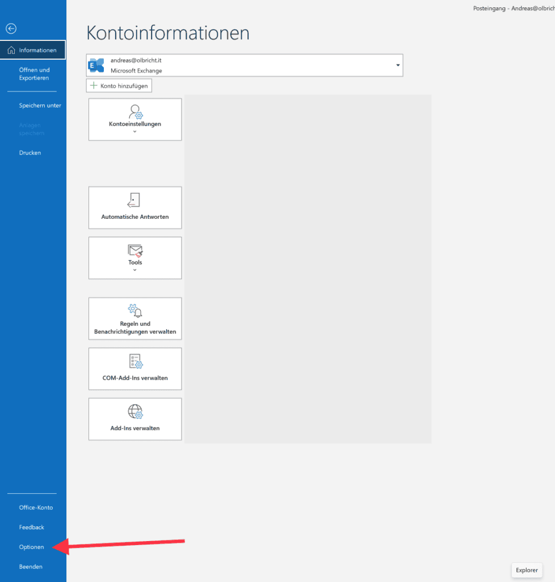Choose Speichern unter in the sidebar
The width and height of the screenshot is (555, 582).
click(x=40, y=105)
